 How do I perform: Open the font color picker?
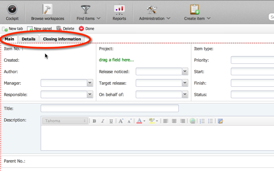(x=141, y=121)
